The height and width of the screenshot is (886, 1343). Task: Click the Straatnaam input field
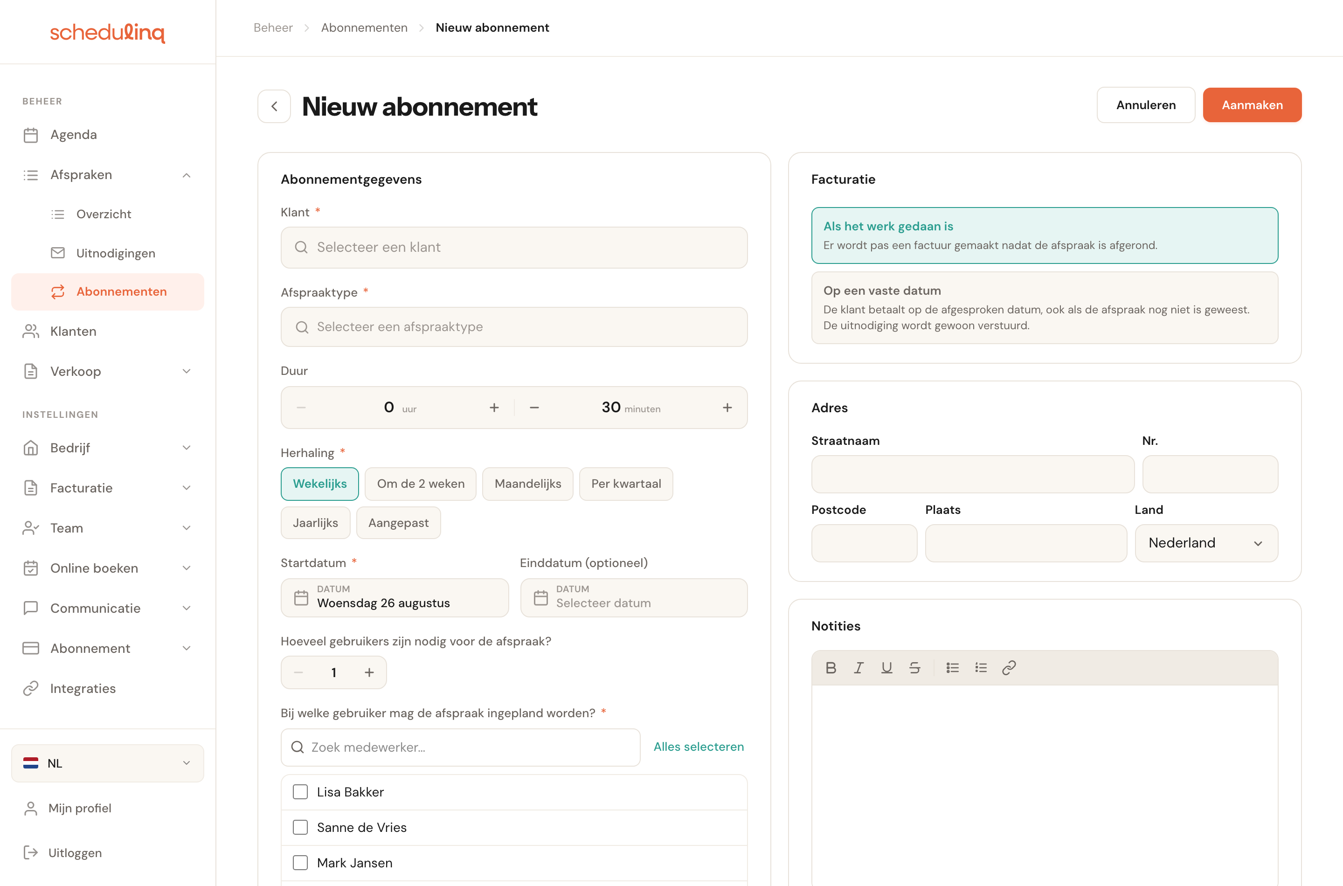coord(972,474)
